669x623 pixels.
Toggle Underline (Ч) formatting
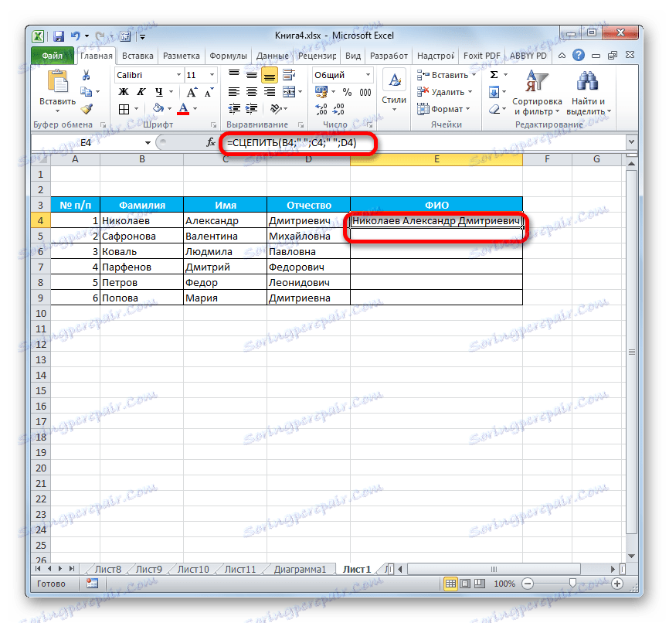(x=158, y=92)
